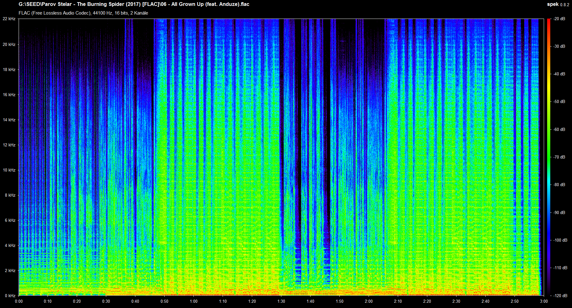Click the red top of the color bar
572x308 pixels.
point(549,20)
